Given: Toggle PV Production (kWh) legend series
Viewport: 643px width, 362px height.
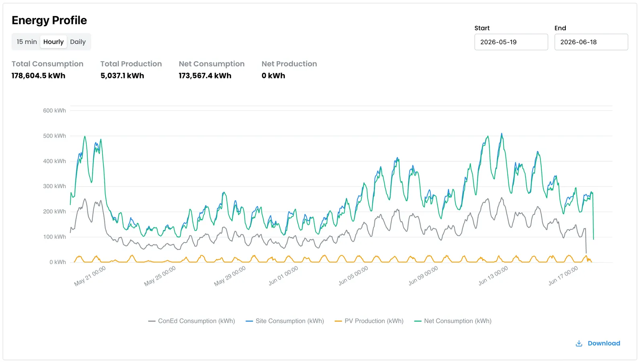Looking at the screenshot, I should click(369, 321).
